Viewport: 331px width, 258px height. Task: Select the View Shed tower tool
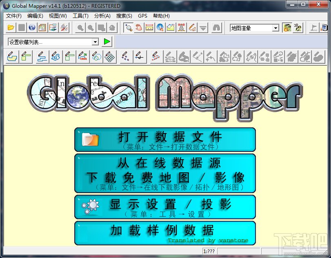[x=181, y=28]
